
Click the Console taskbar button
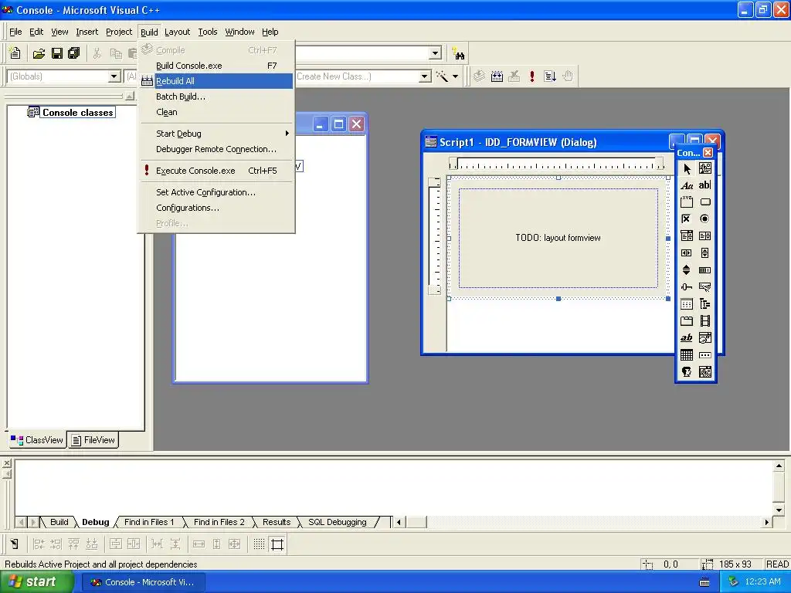(143, 582)
